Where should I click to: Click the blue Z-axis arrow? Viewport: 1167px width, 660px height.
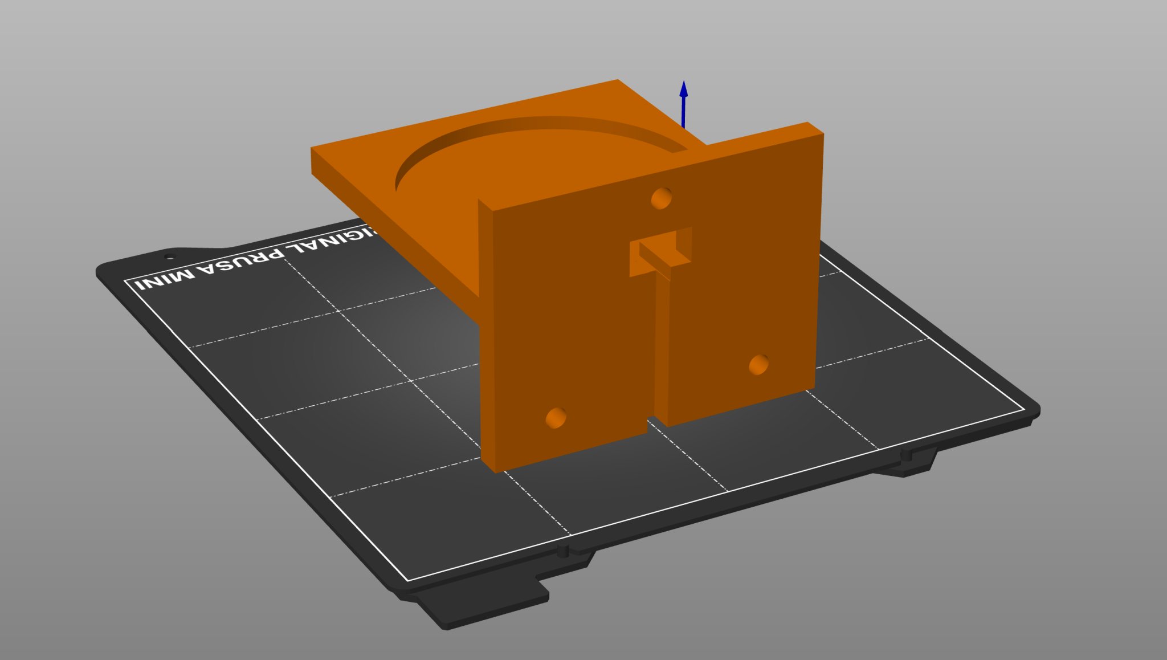(x=683, y=103)
